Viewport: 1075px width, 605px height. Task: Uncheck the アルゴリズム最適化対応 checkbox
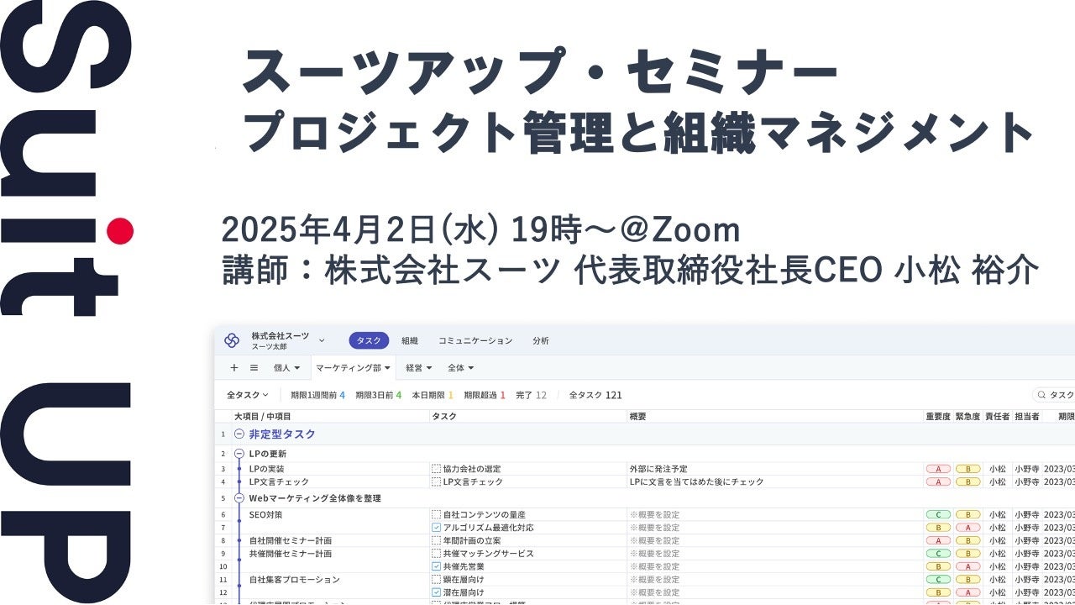pos(436,528)
